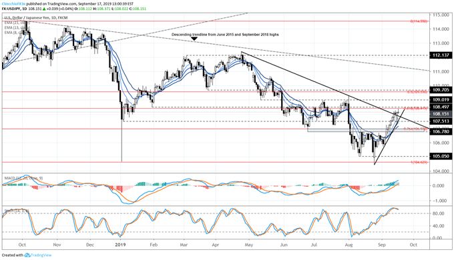Select the Stoch indicator legend label
Screen dimensions: 454x260
click(x=17, y=211)
